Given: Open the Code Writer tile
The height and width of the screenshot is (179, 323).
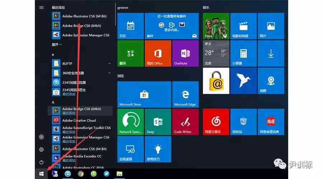Looking at the screenshot, I should click(x=186, y=122).
